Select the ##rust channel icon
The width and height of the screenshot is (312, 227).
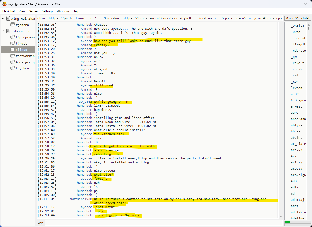(12, 44)
